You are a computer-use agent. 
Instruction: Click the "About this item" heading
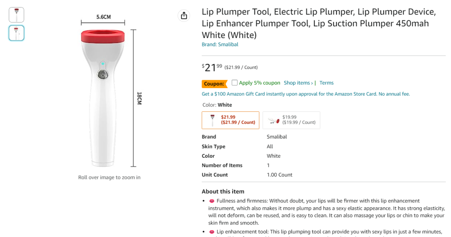(223, 192)
